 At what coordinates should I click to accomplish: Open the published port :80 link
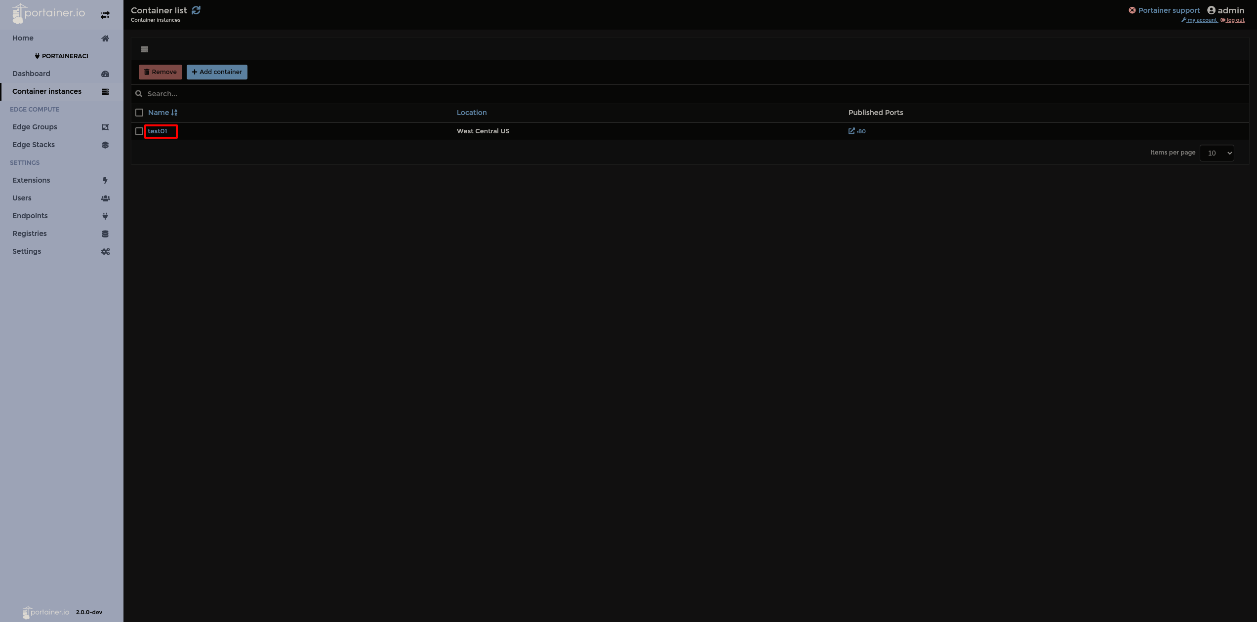pos(857,131)
